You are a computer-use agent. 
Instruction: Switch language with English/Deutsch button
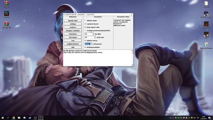(x=73, y=44)
